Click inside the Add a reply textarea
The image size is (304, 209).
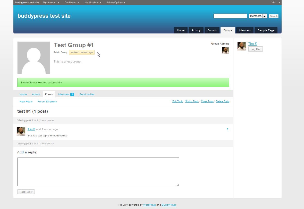tap(98, 172)
